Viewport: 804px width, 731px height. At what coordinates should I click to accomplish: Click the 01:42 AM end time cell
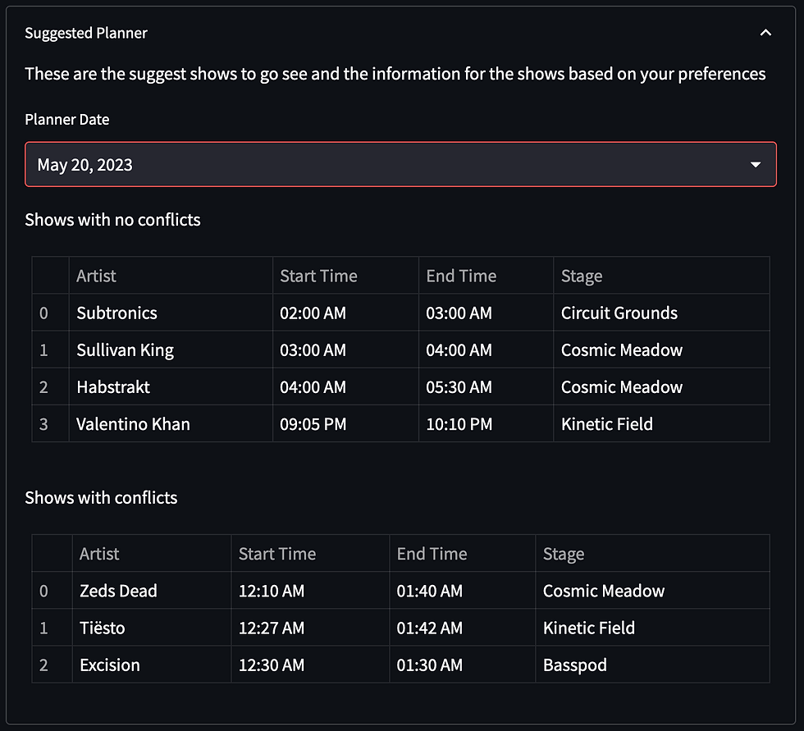click(463, 628)
